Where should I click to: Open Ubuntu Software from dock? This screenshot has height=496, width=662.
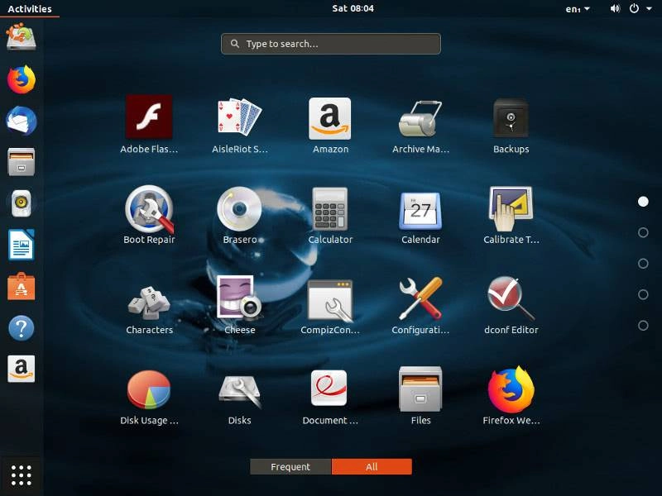click(22, 286)
